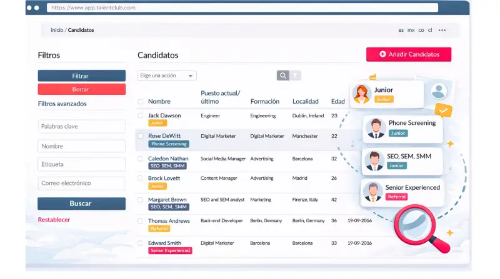Select the Phone Screening card avatar
The height and width of the screenshot is (279, 500).
(376, 128)
